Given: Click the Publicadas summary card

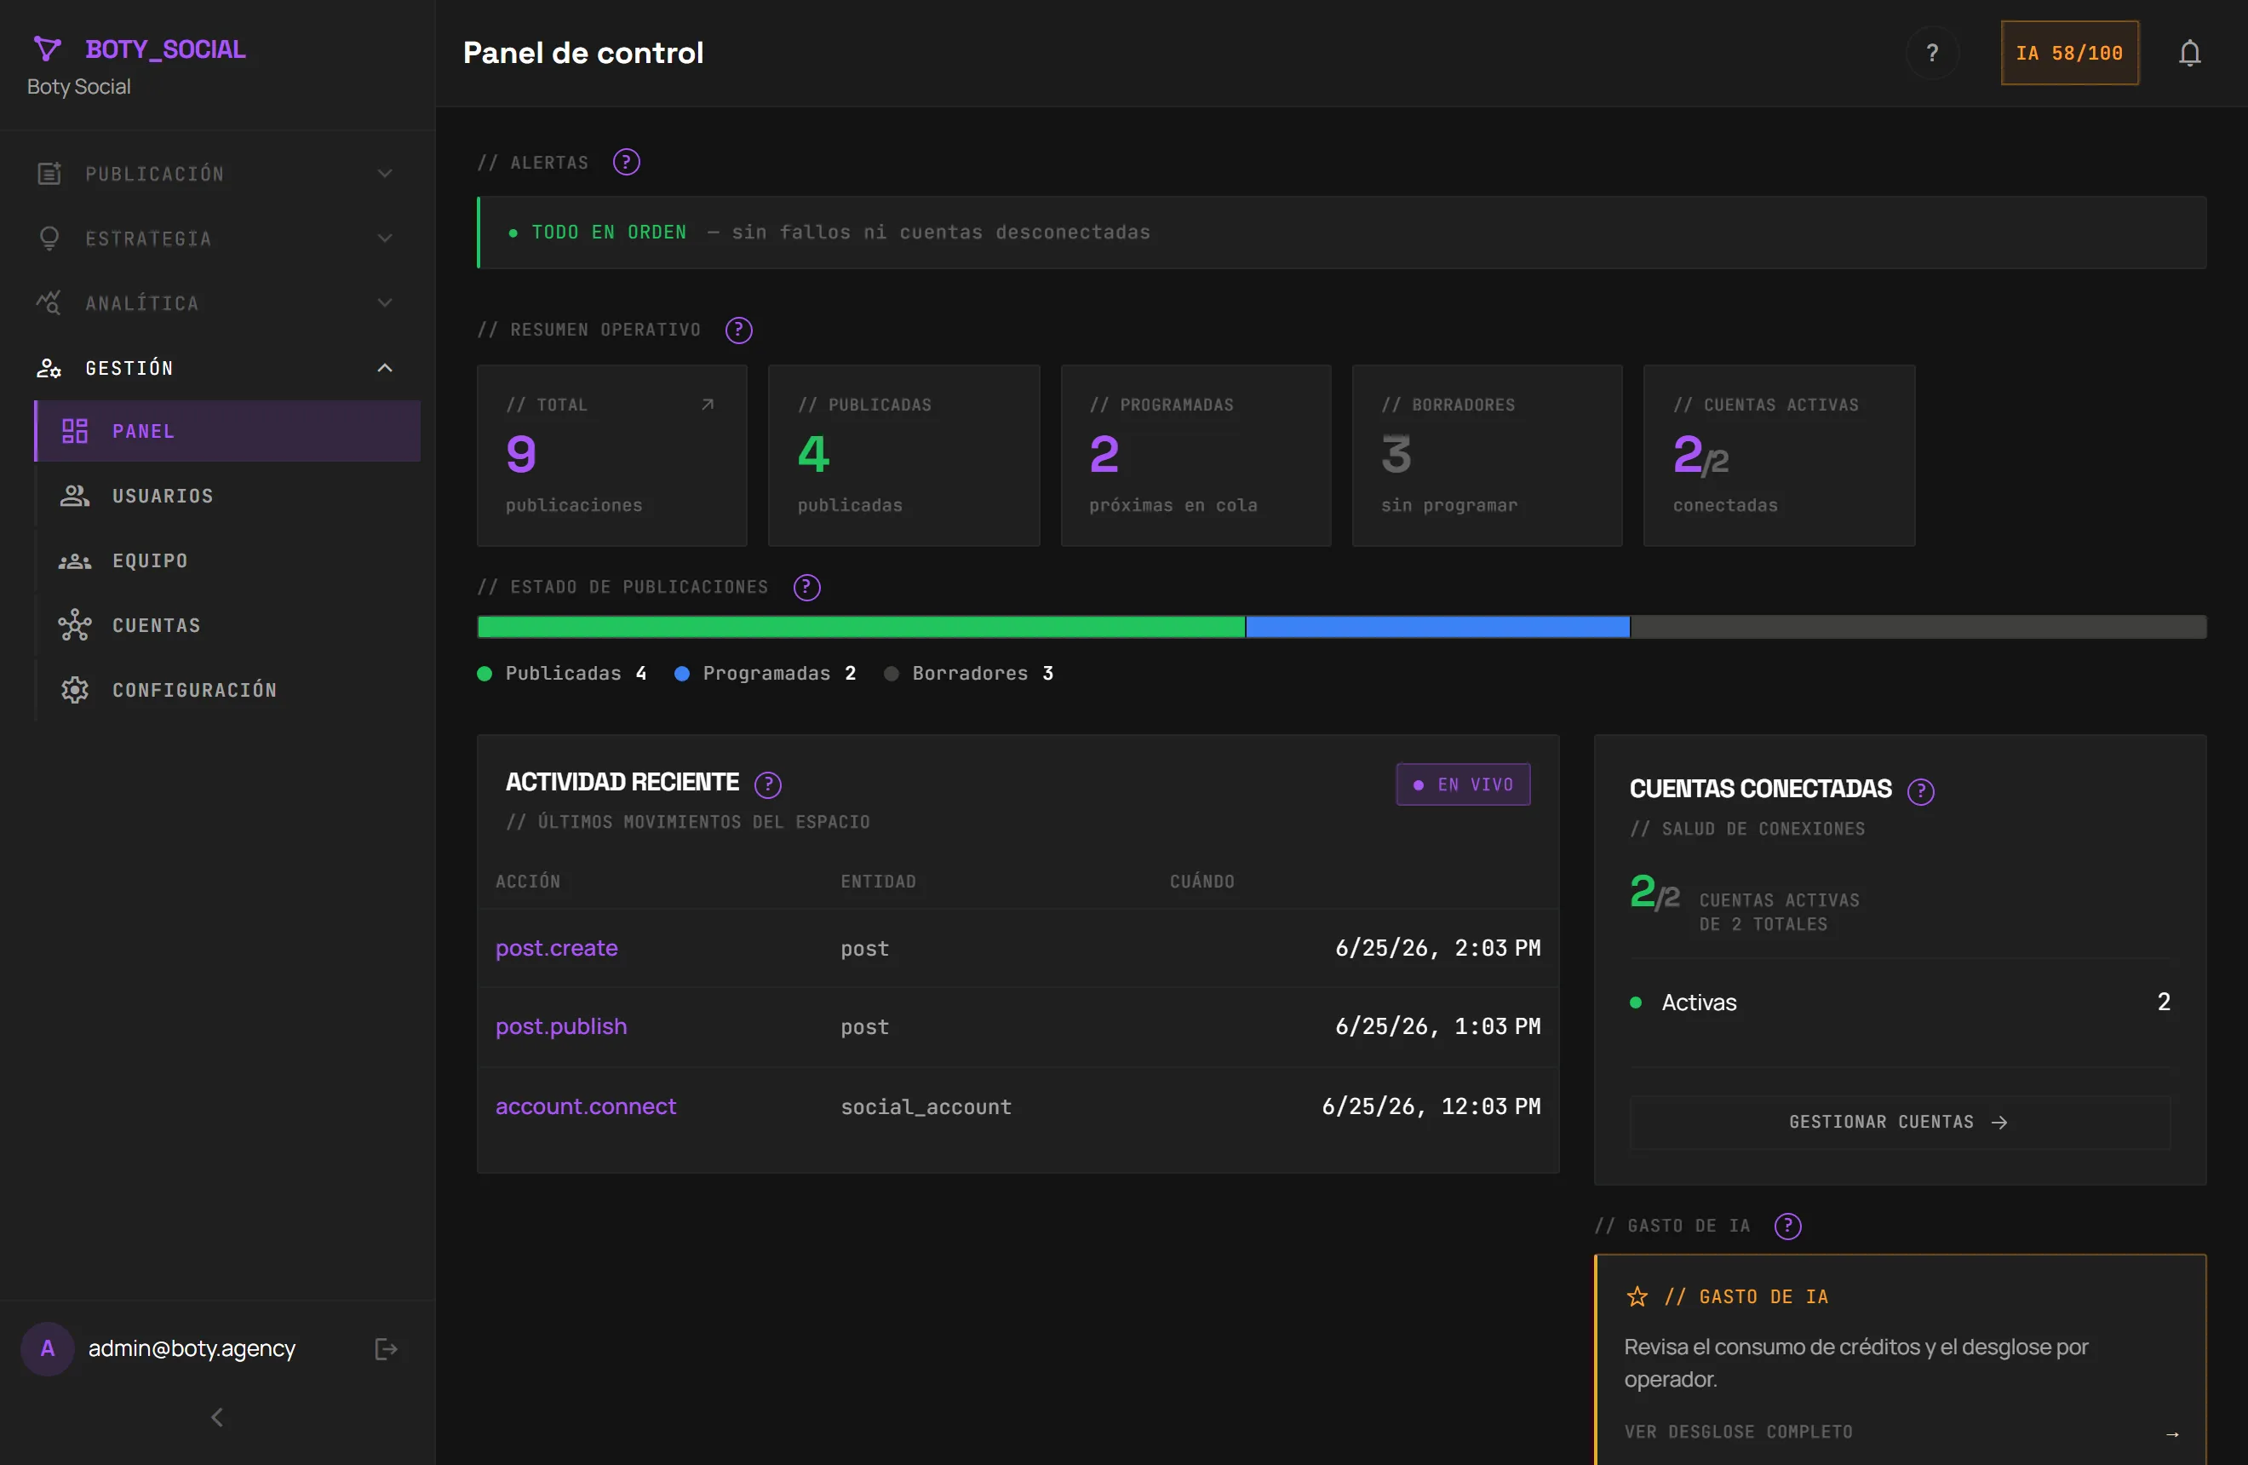Looking at the screenshot, I should click(904, 456).
